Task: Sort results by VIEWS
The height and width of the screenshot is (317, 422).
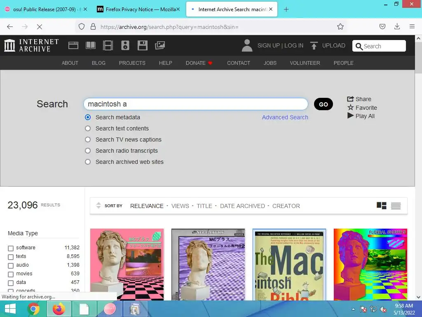Action: point(180,206)
